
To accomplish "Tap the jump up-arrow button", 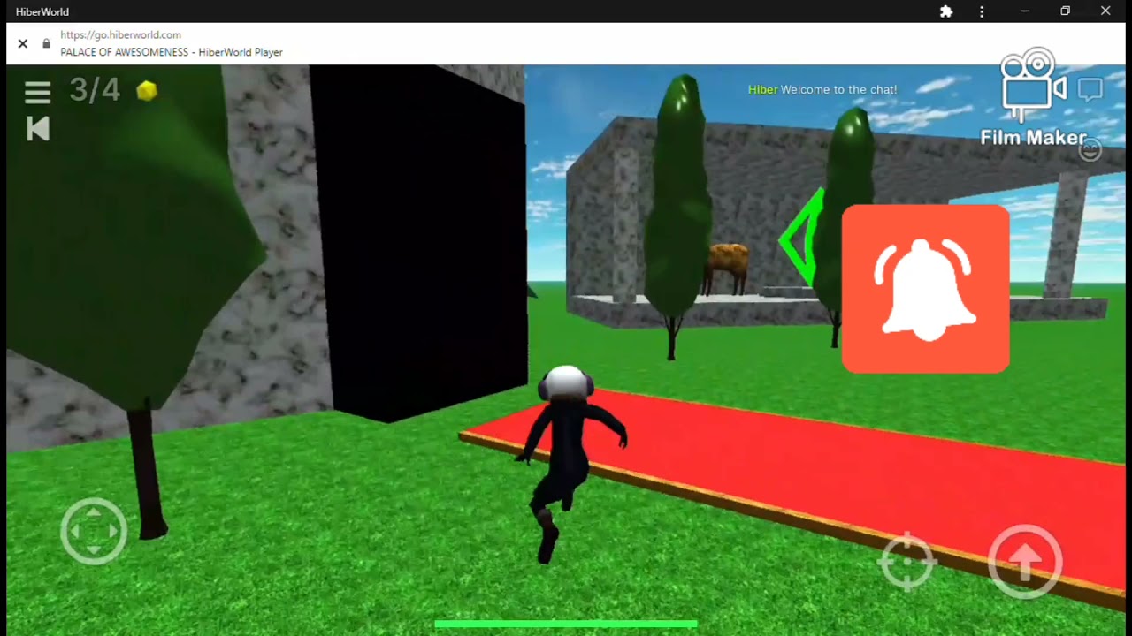I will tap(1025, 561).
